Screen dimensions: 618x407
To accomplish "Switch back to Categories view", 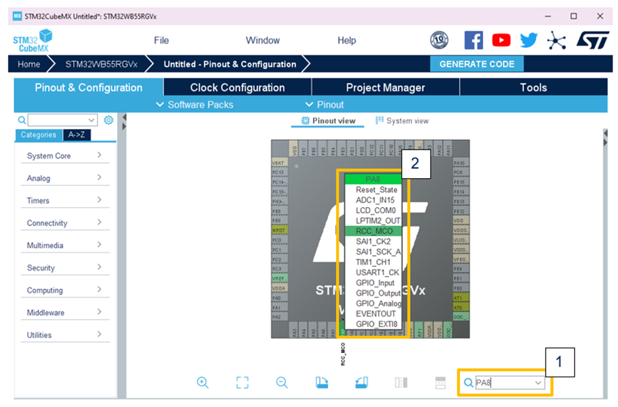I will point(38,134).
